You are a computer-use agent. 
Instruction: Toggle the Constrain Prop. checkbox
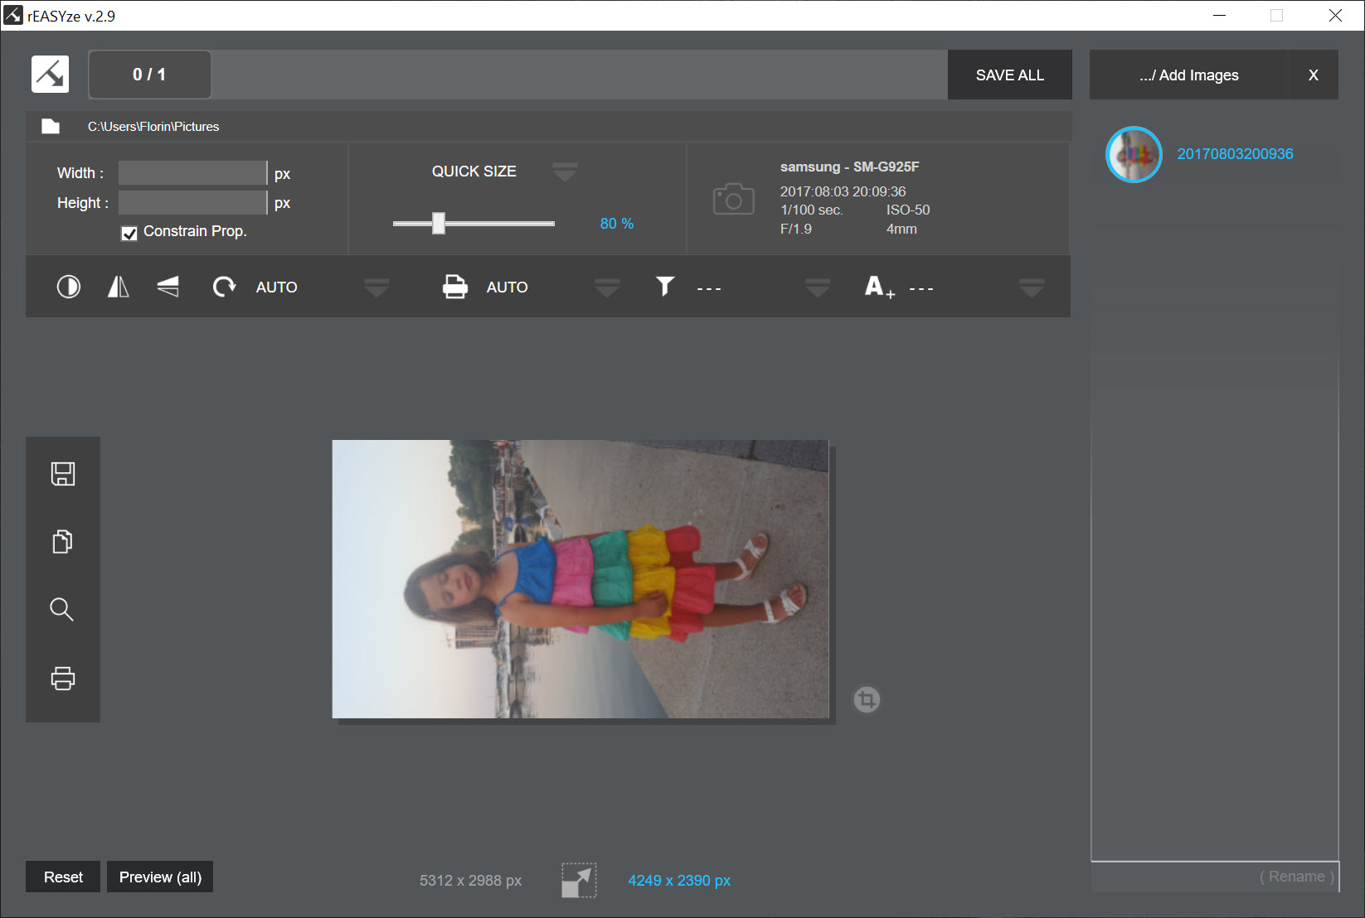129,233
